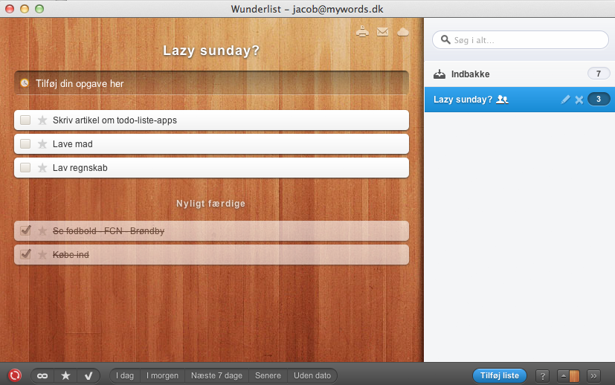Select the 'Lazy sunday?' list
This screenshot has height=385, width=615.
pos(520,100)
